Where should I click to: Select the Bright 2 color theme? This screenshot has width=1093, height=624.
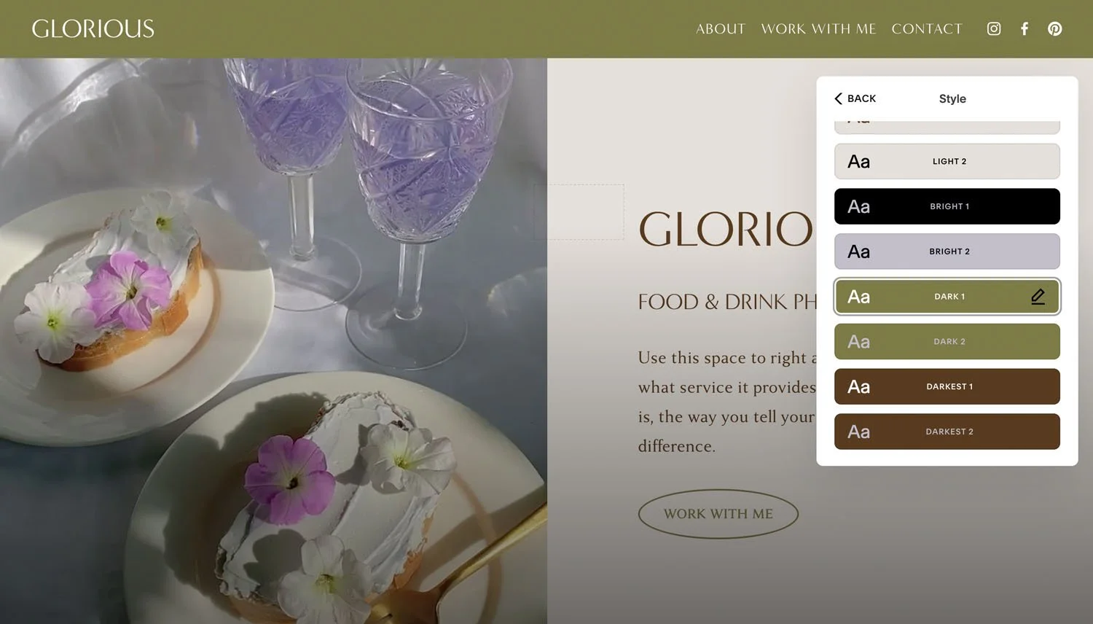pyautogui.click(x=947, y=251)
